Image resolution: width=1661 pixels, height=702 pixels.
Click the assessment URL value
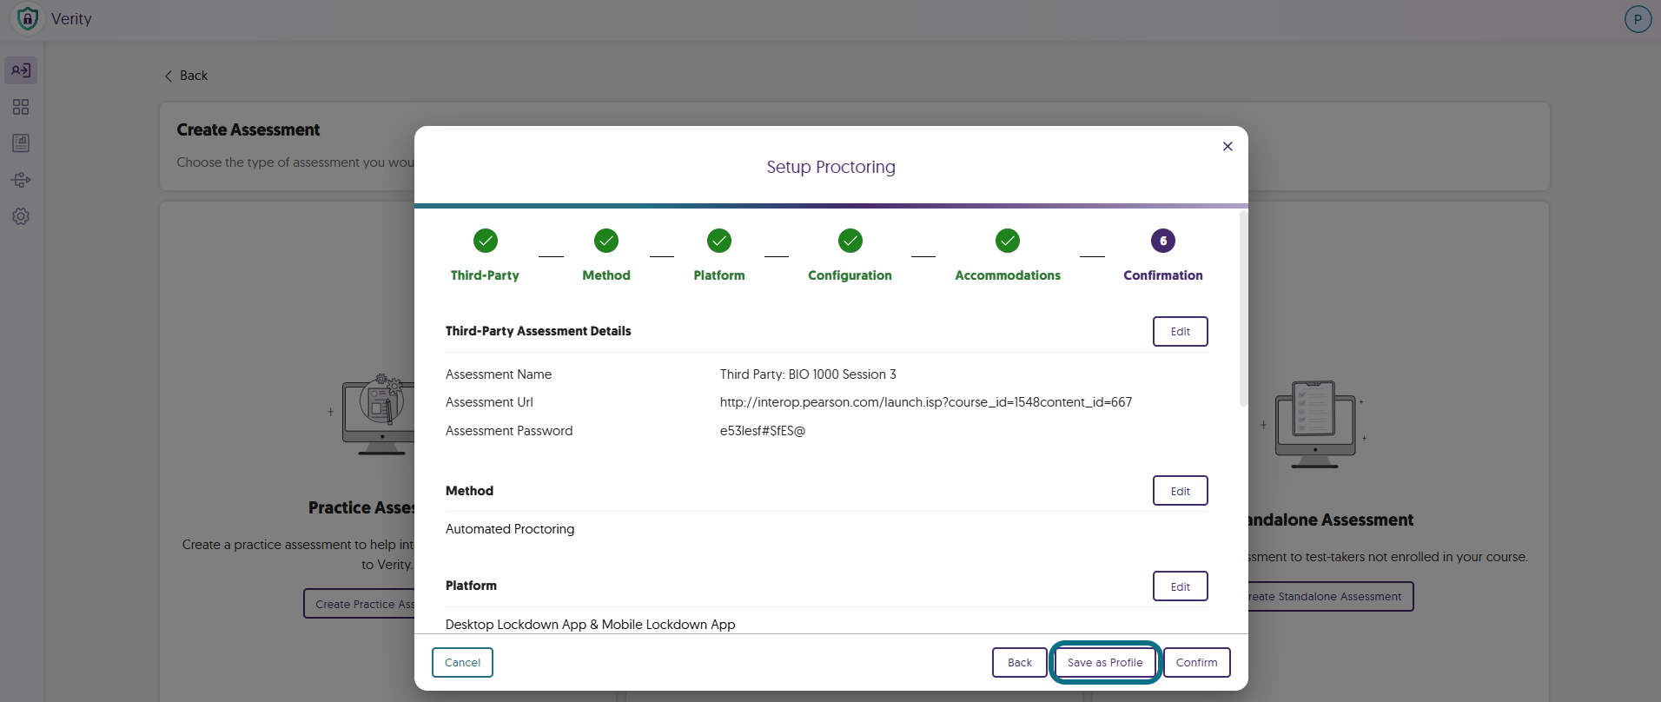[x=926, y=402]
